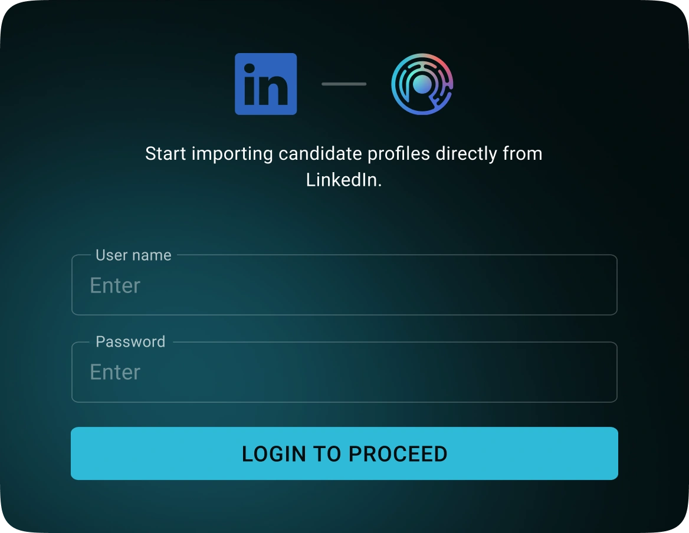Click the word 'LinkedIn.' in the heading
This screenshot has height=533, width=689.
click(344, 180)
